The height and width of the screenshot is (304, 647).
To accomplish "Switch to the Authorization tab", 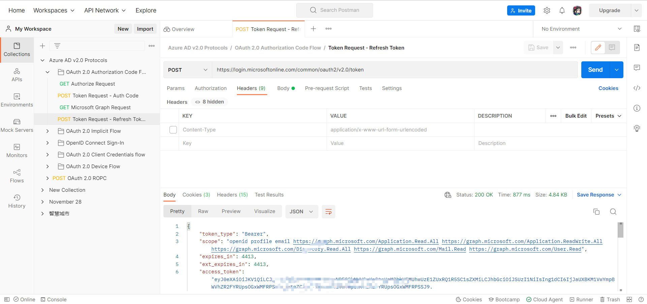I will pos(211,88).
